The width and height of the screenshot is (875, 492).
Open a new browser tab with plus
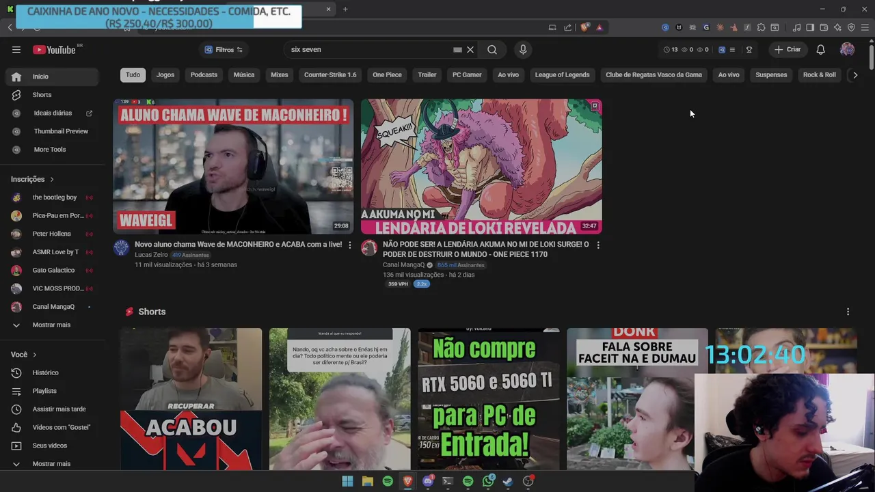pyautogui.click(x=345, y=9)
